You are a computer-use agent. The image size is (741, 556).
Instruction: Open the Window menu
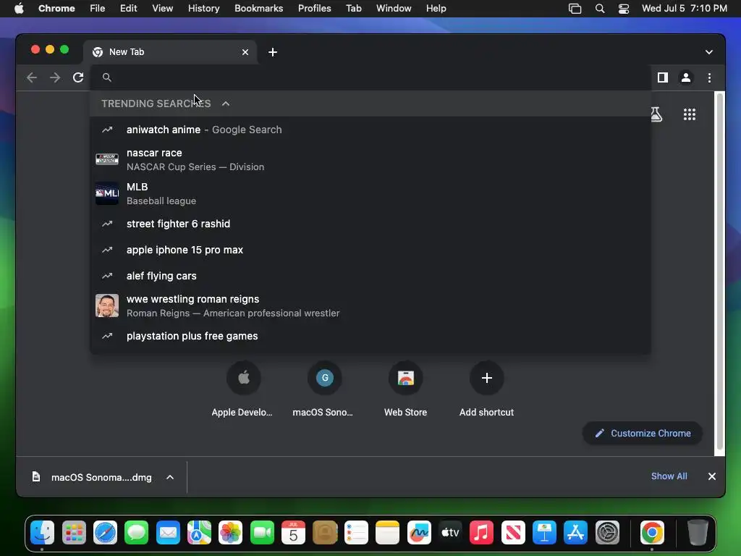point(394,9)
